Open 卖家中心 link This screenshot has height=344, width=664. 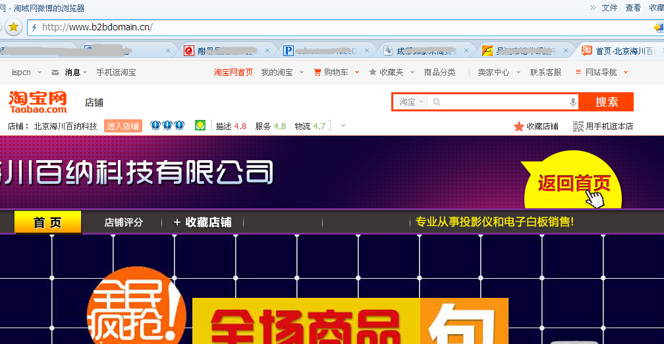493,72
